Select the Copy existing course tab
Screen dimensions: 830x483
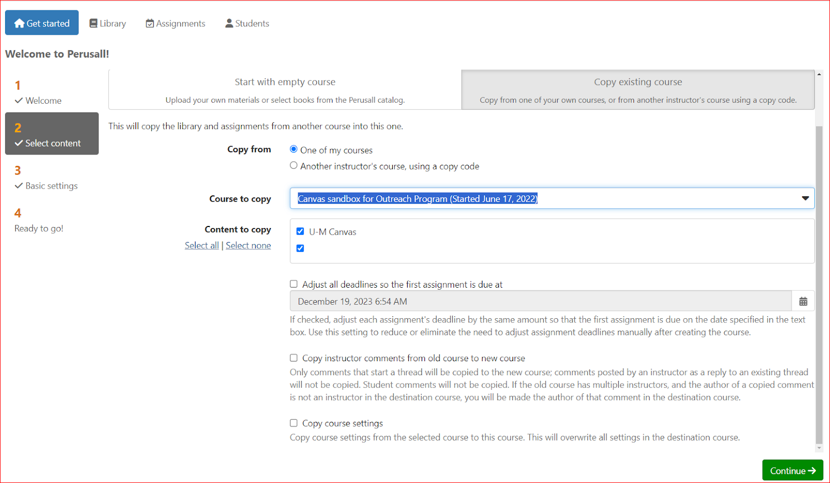(x=638, y=90)
